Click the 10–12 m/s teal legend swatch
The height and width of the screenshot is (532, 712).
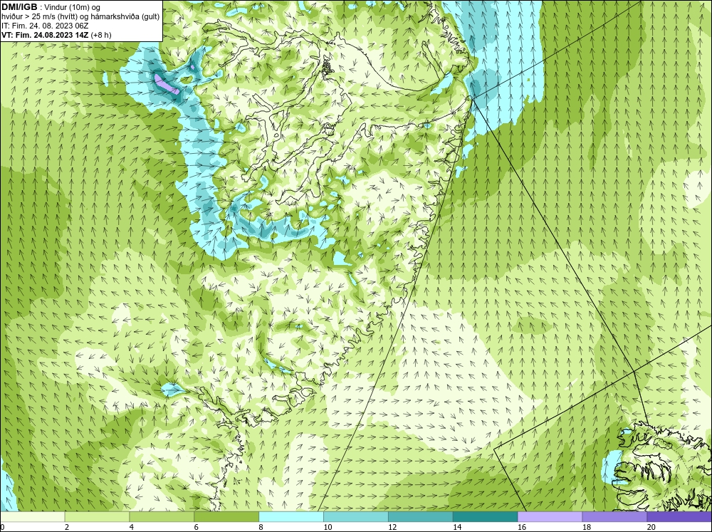click(x=355, y=517)
